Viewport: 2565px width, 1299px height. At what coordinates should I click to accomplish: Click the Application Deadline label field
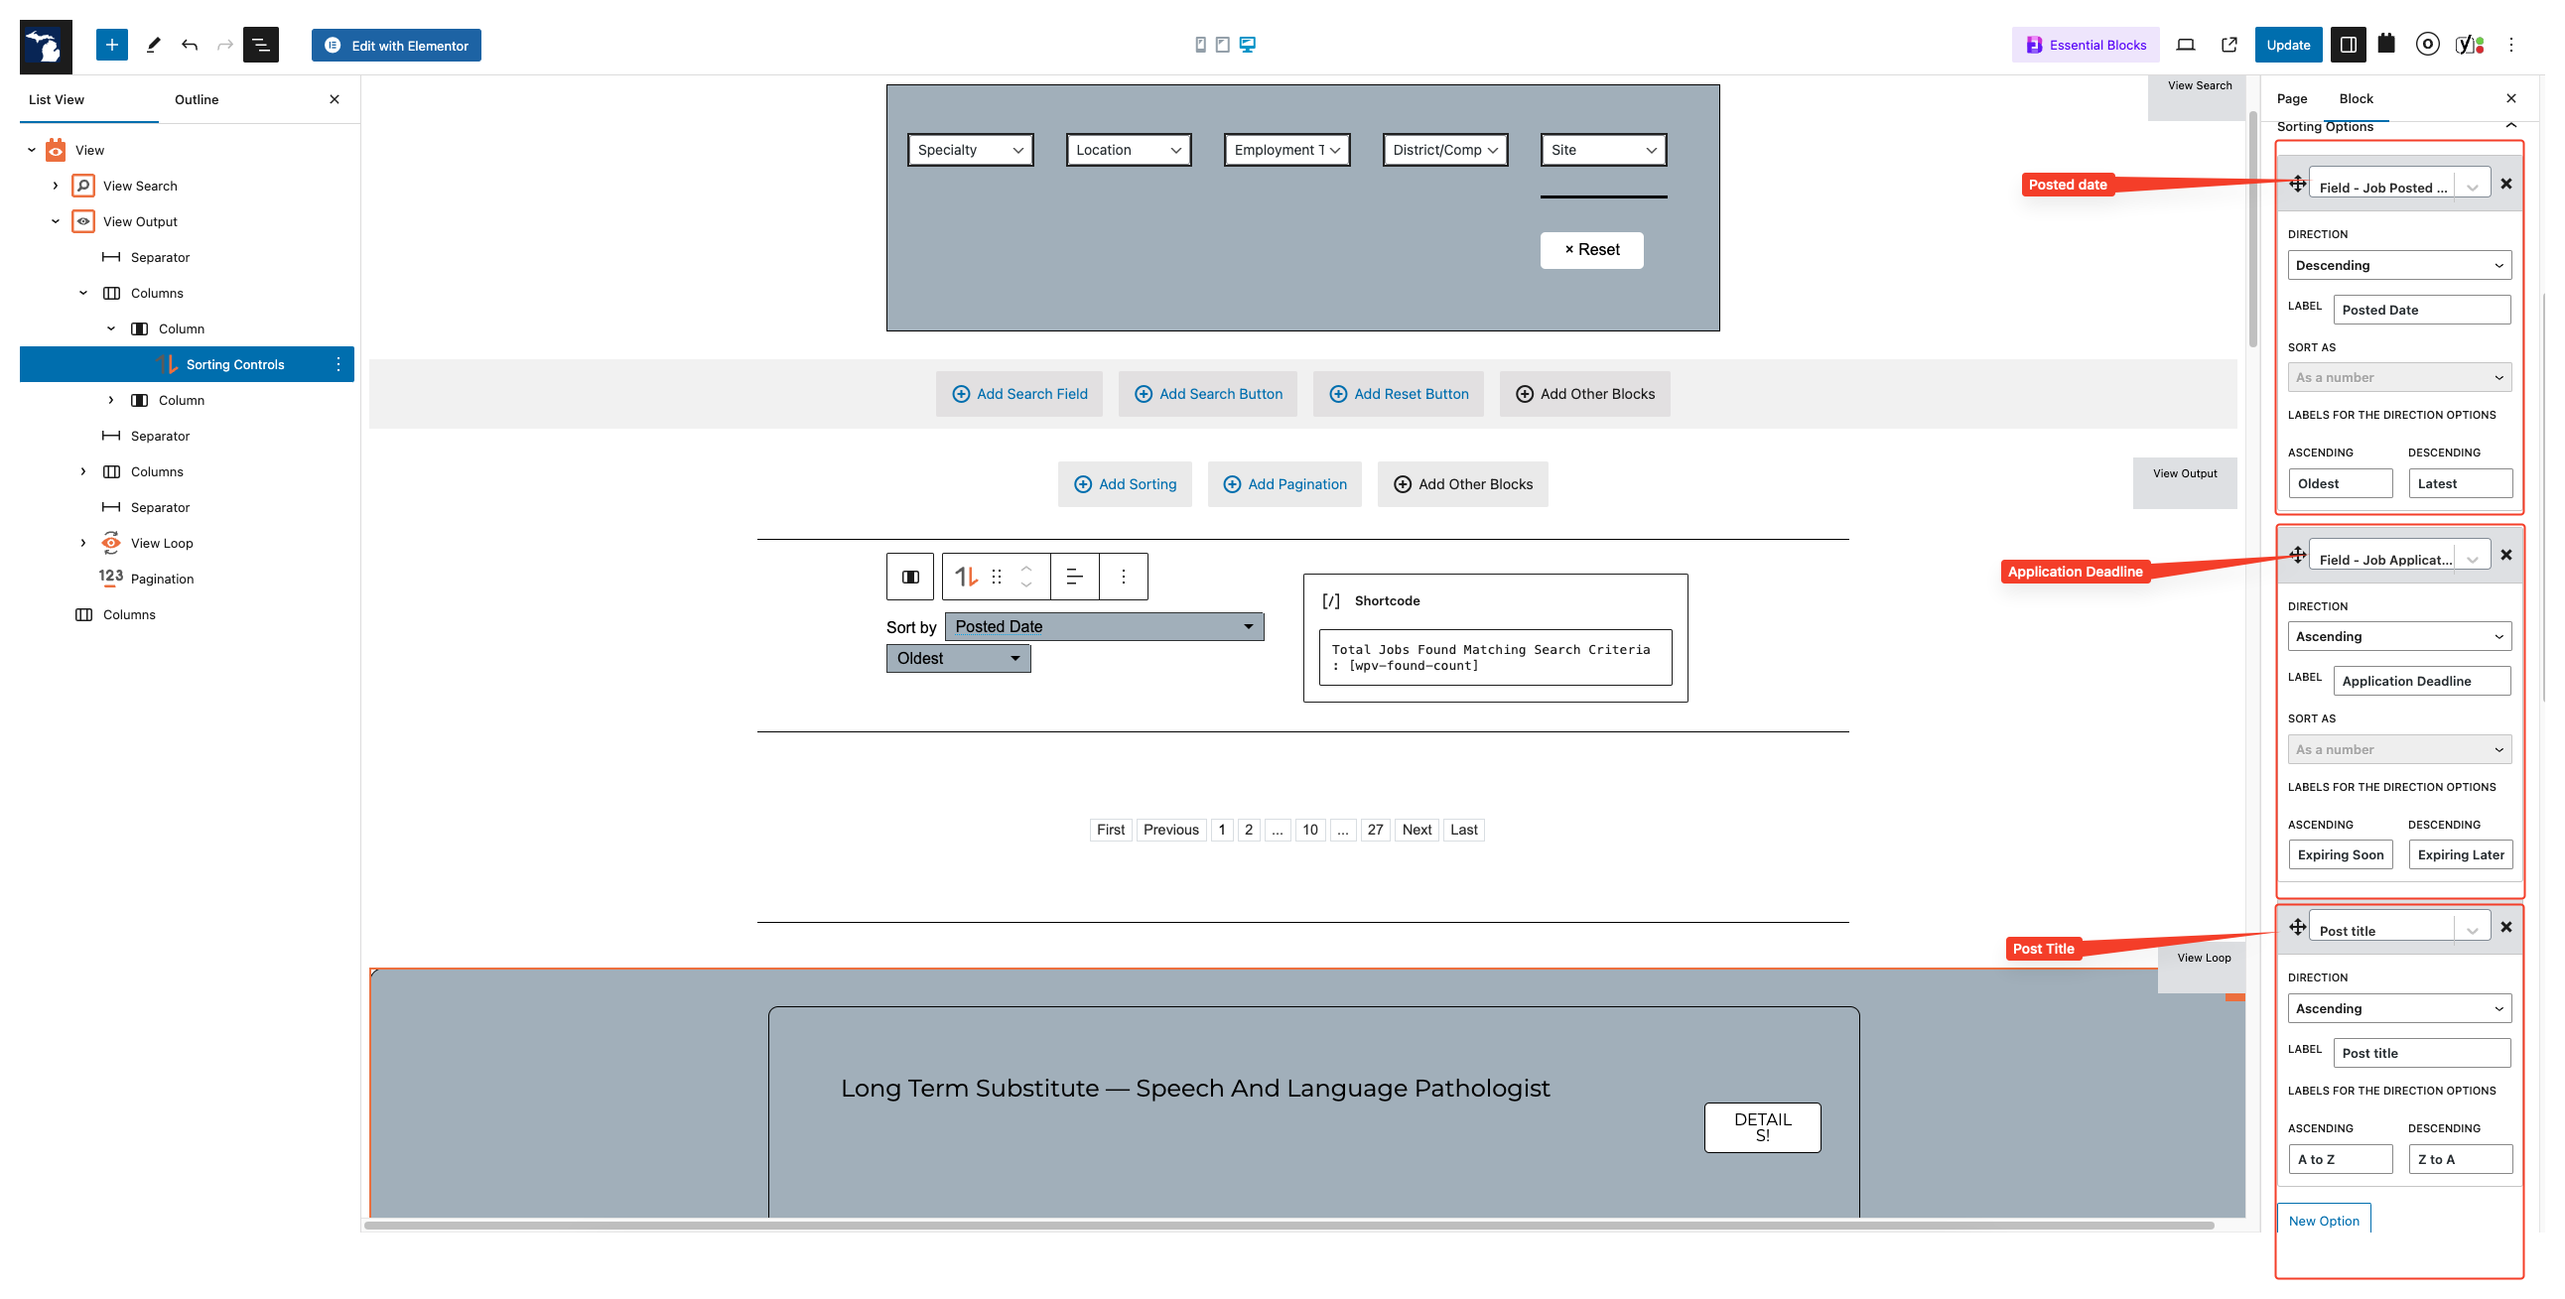pos(2421,681)
